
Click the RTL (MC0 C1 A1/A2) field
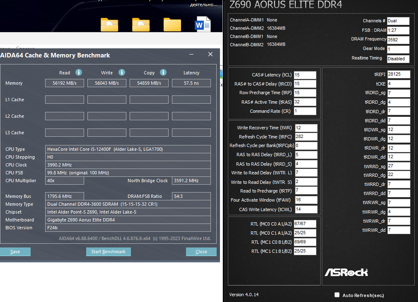[305, 233]
